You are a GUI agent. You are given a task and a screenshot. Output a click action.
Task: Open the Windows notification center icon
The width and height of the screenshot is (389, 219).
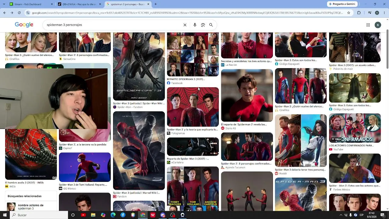pos(383,215)
